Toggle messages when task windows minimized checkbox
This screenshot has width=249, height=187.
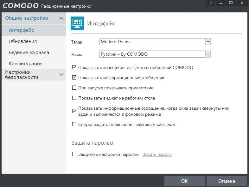pos(74,111)
